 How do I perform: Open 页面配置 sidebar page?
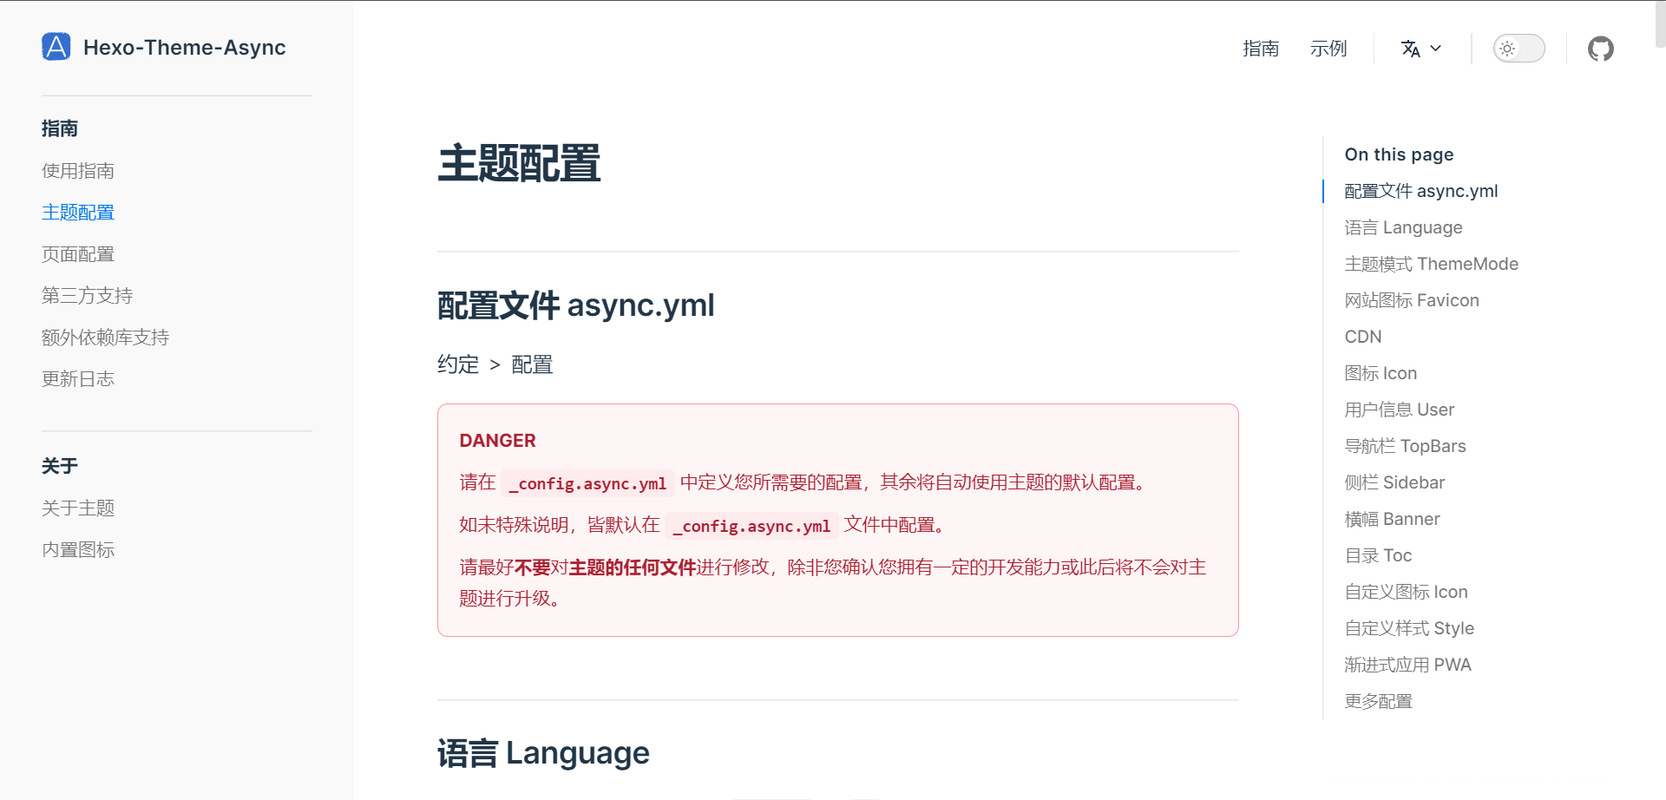point(78,254)
